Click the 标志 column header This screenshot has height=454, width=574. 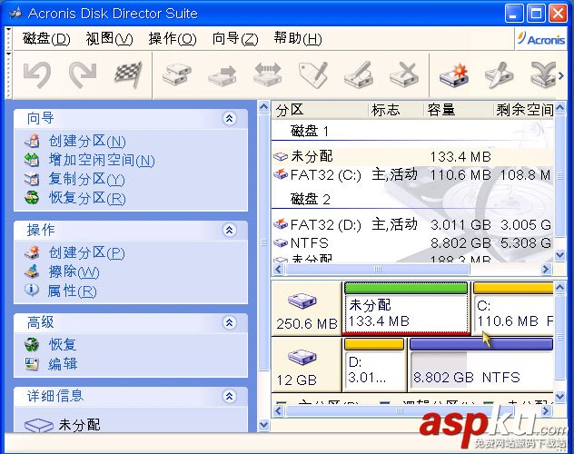[x=396, y=110]
